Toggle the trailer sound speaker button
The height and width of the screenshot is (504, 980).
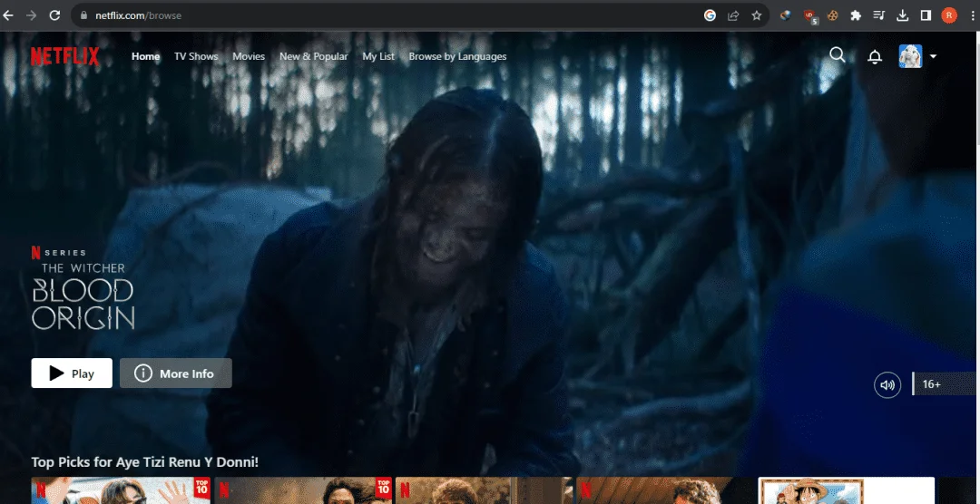(x=887, y=384)
